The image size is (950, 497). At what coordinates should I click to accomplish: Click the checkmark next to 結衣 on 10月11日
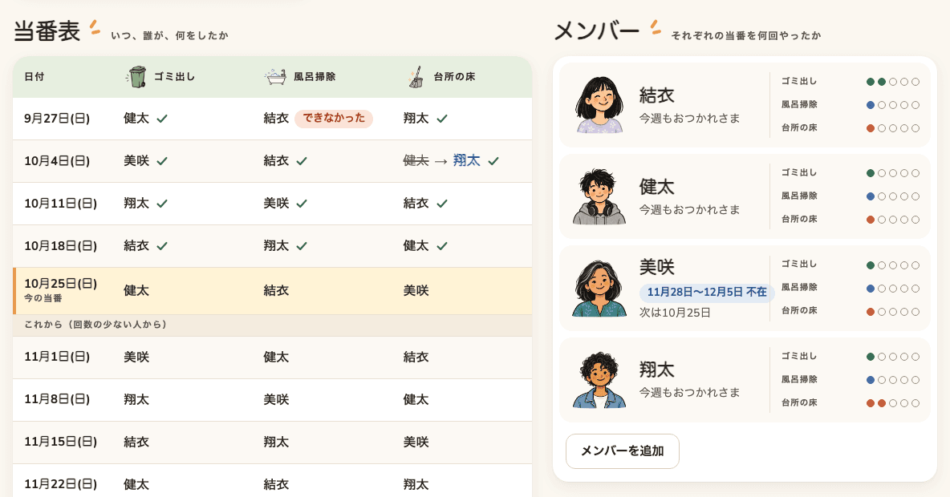(x=442, y=204)
